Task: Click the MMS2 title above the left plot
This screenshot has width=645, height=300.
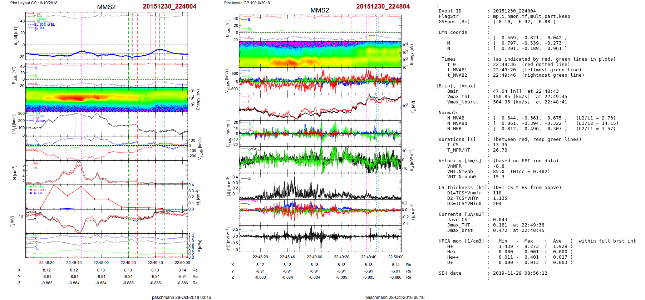Action: [x=106, y=7]
